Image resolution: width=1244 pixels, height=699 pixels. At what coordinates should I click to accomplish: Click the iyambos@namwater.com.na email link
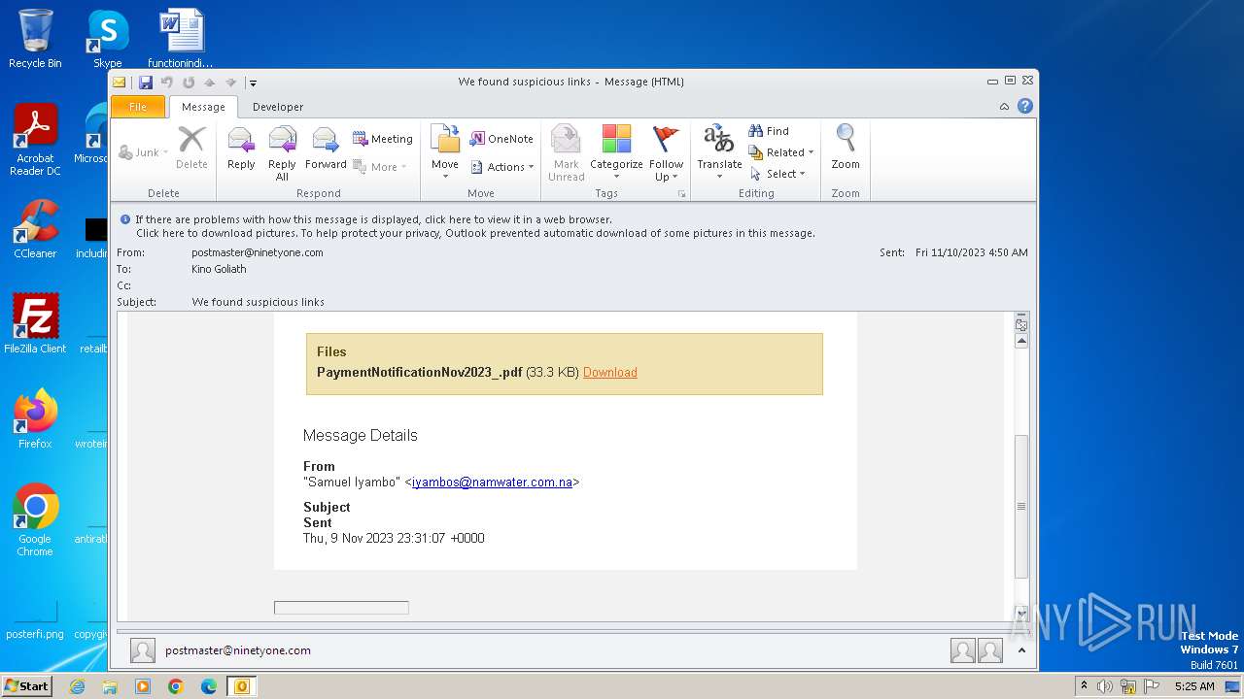click(x=492, y=483)
